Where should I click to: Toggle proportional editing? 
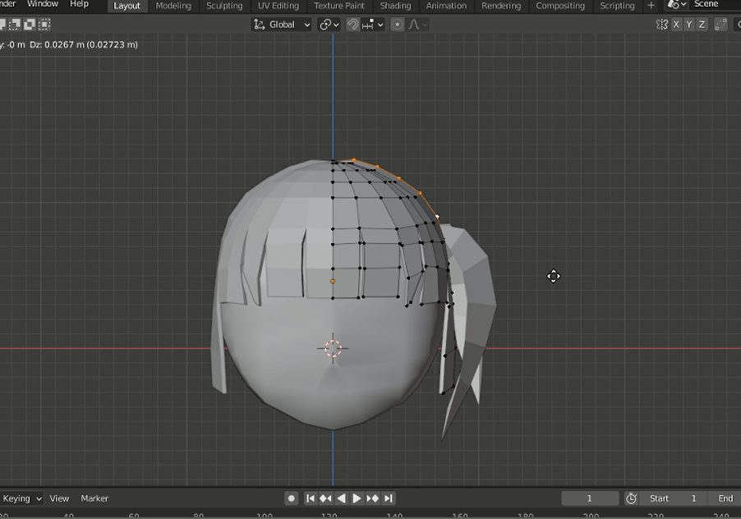[398, 25]
